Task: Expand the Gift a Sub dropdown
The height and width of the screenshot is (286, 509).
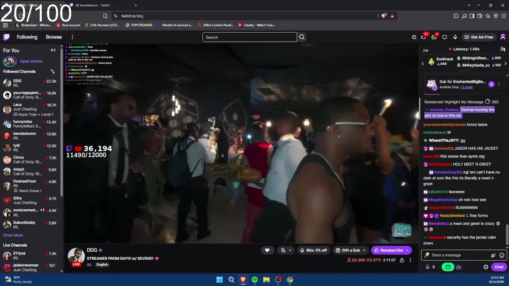Action: 364,250
